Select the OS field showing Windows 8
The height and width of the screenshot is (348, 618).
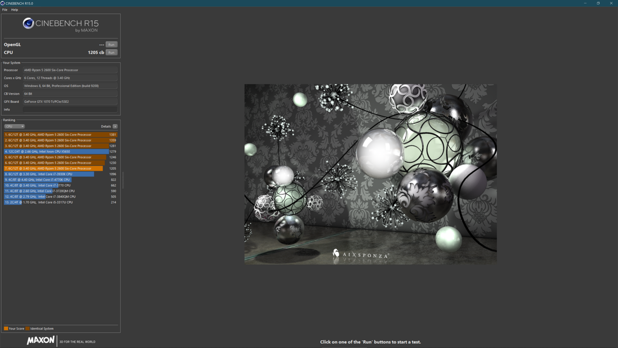pyautogui.click(x=70, y=86)
